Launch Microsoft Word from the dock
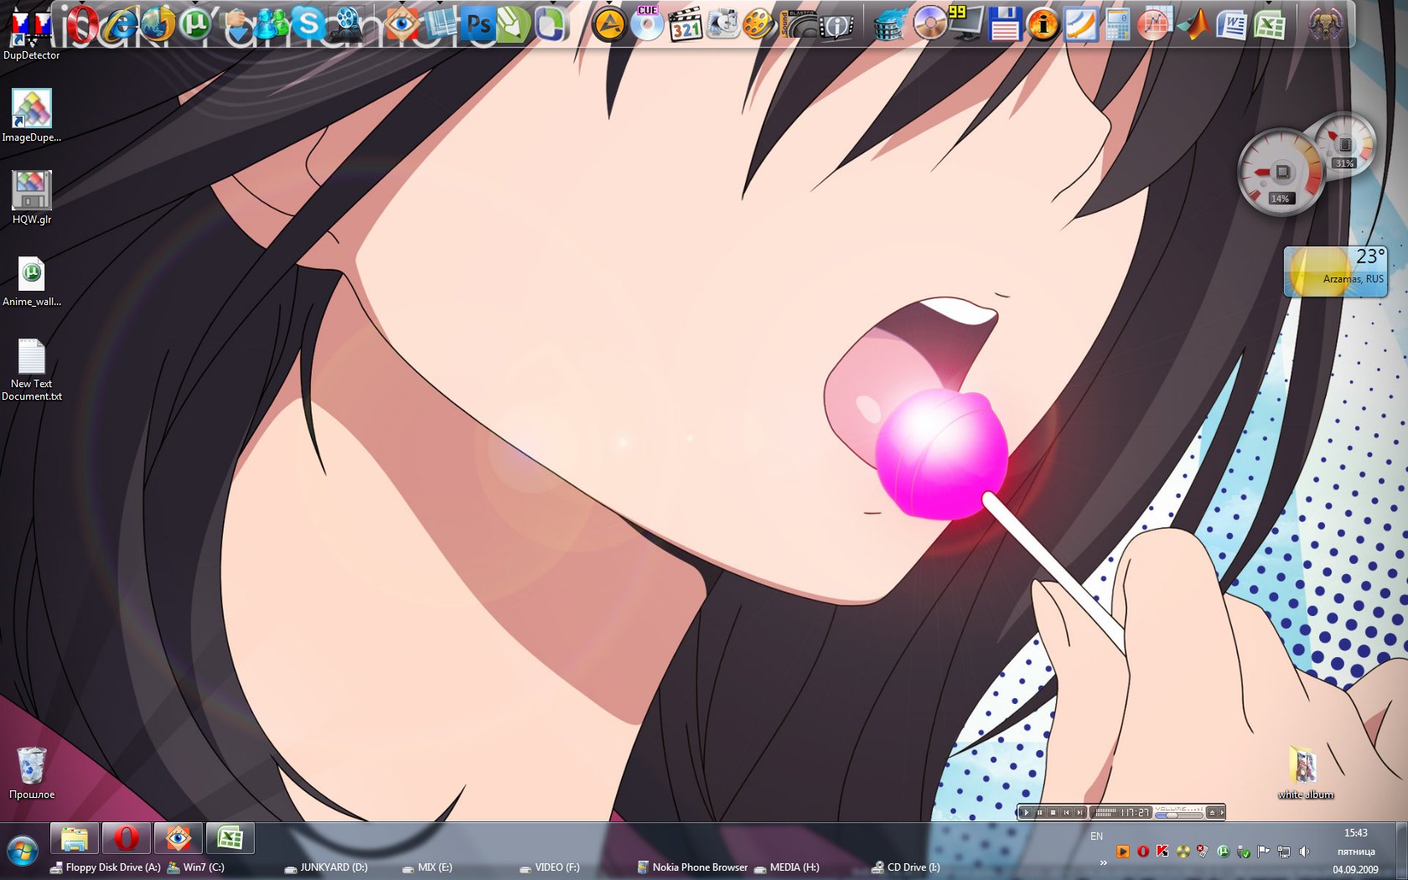 [x=1230, y=23]
